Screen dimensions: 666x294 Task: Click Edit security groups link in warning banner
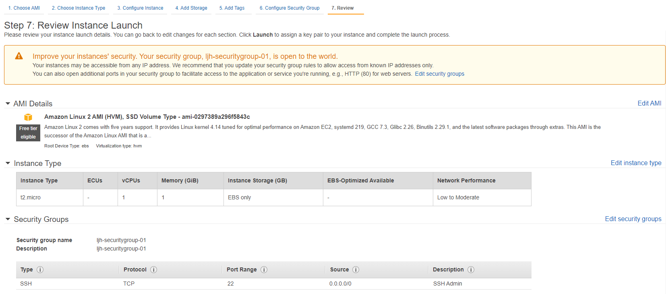point(440,74)
